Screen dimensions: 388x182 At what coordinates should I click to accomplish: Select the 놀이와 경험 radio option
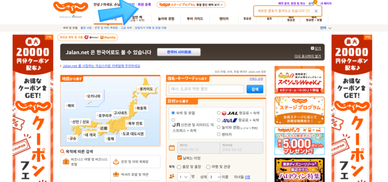pos(219,127)
